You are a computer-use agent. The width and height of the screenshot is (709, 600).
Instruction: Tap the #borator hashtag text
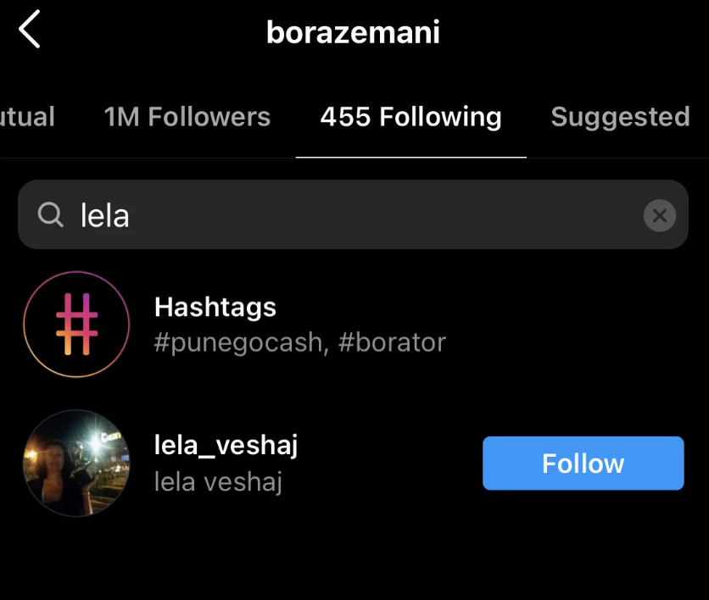click(392, 342)
